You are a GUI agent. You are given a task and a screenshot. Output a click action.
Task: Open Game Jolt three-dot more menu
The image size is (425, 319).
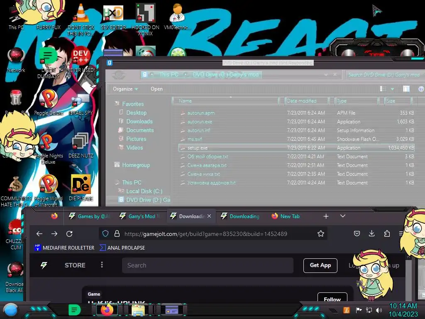coord(102,265)
